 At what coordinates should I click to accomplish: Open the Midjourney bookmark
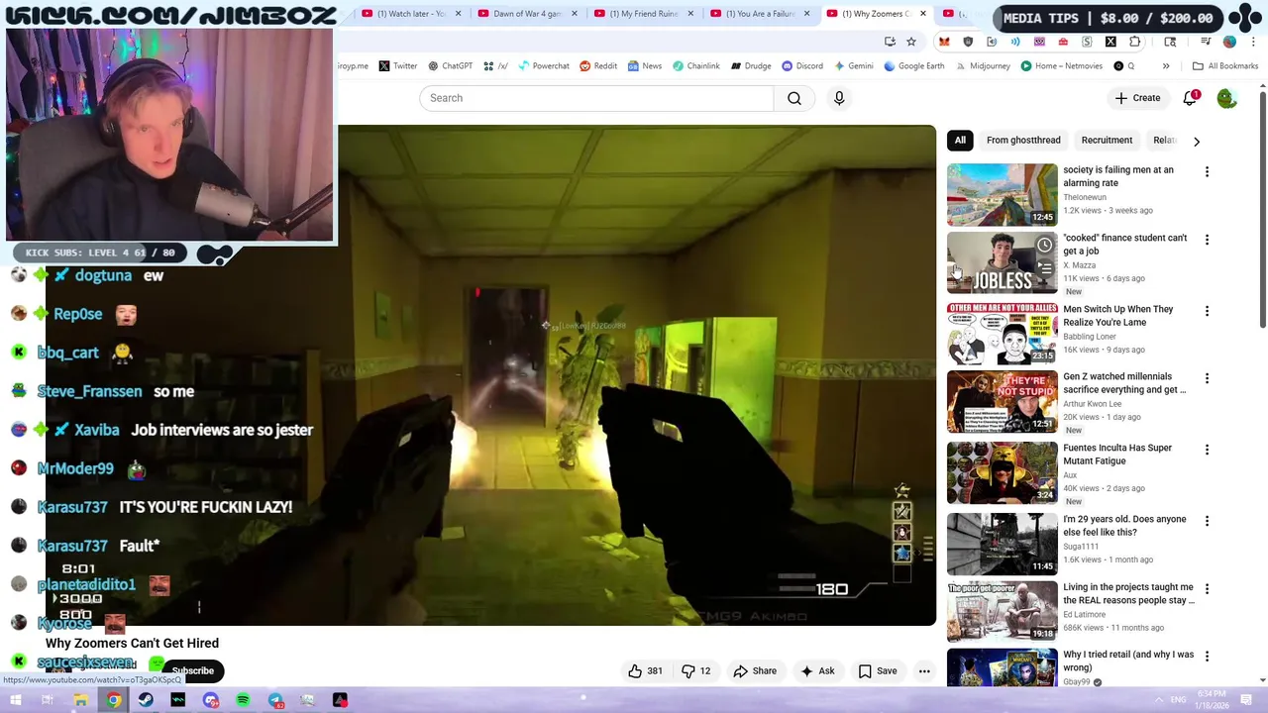(983, 66)
